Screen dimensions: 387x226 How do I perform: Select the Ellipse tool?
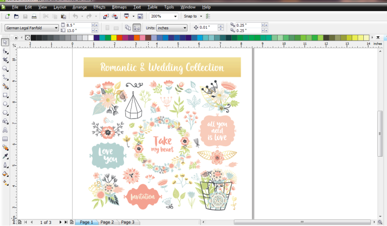pyautogui.click(x=5, y=104)
